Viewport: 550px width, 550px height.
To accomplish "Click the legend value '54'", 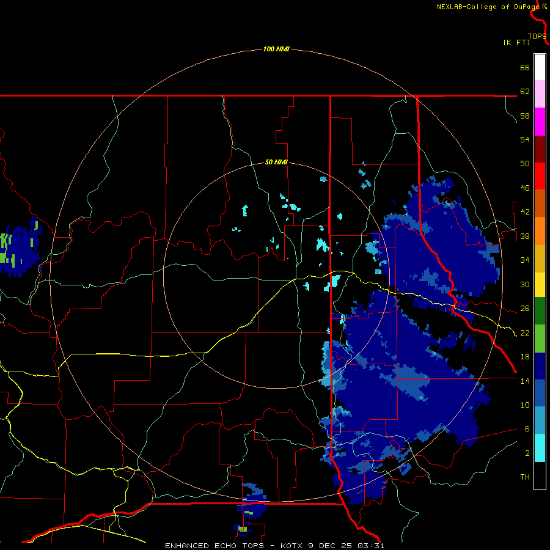I will pos(525,139).
